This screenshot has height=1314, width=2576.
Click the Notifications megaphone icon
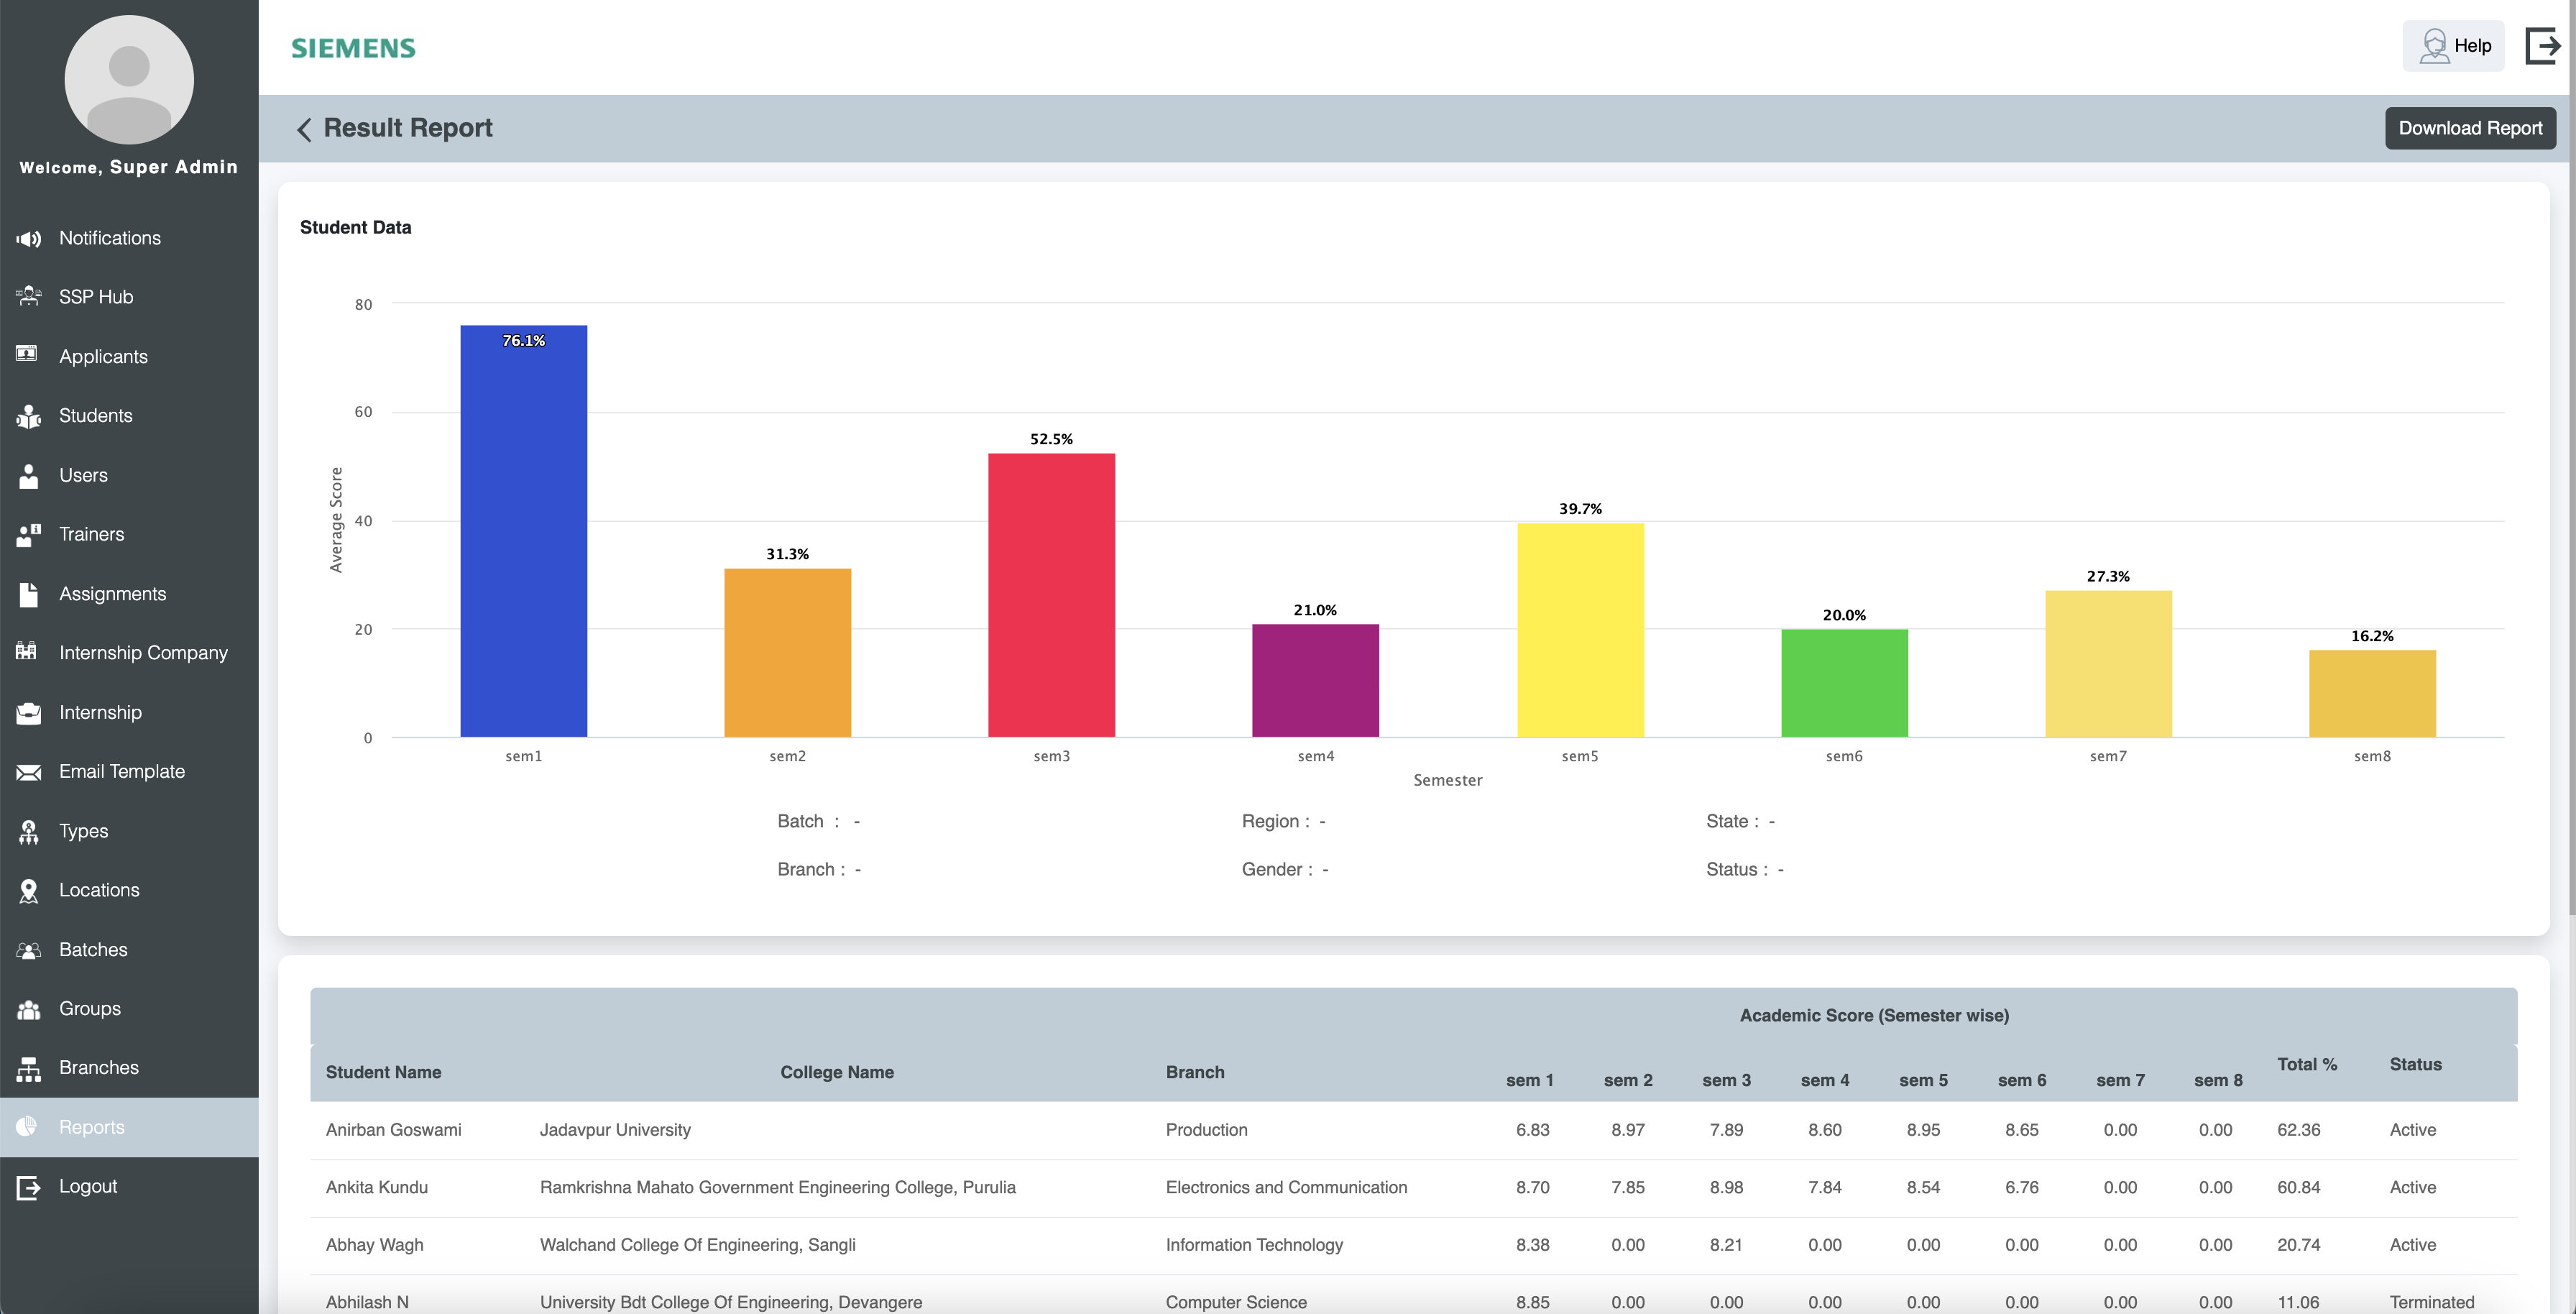coord(28,239)
